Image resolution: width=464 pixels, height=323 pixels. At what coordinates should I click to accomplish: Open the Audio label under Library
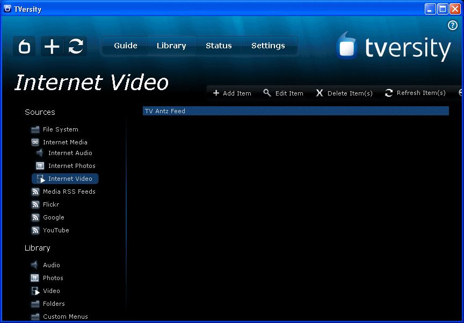[52, 265]
